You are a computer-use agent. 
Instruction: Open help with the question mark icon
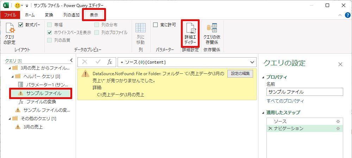(348, 15)
